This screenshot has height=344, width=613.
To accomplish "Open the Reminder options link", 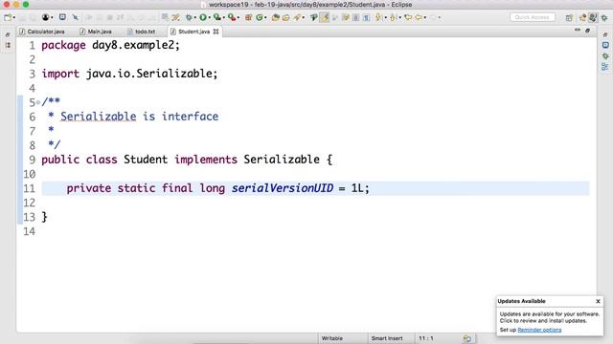I will click(x=539, y=330).
